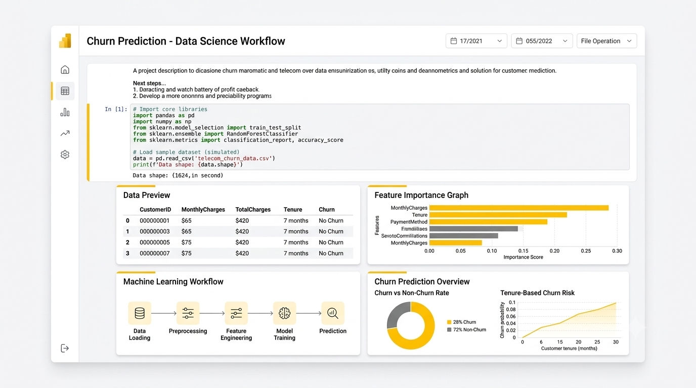Image resolution: width=696 pixels, height=388 pixels.
Task: Select the Prediction magnifier icon
Action: pyautogui.click(x=333, y=313)
